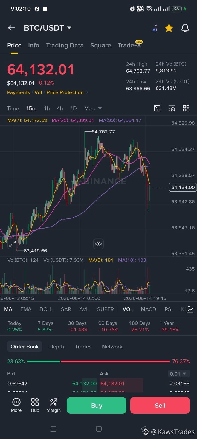Enable the SUPER indicator
Screen dimensions: 197x439
click(105, 309)
